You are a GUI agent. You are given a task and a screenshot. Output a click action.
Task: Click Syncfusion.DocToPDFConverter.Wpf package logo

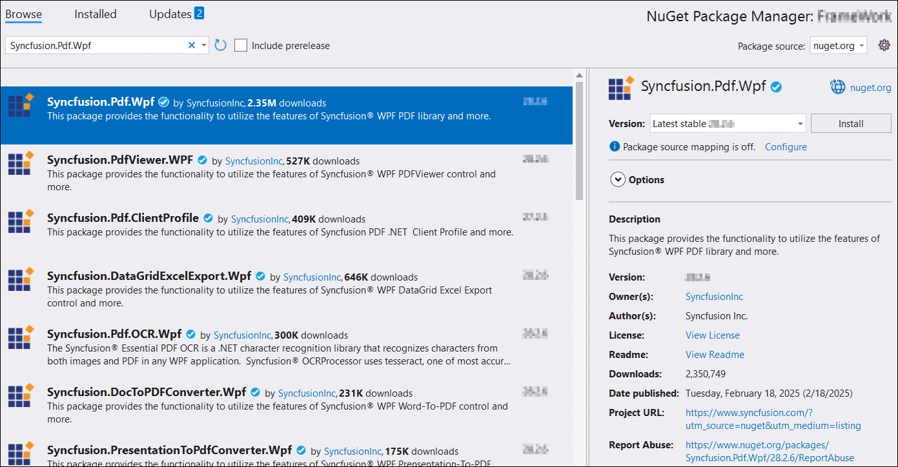21,395
